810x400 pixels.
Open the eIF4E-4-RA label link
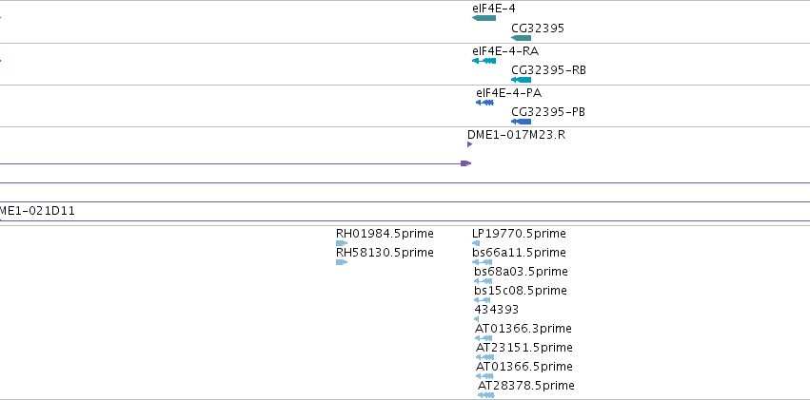pyautogui.click(x=505, y=51)
